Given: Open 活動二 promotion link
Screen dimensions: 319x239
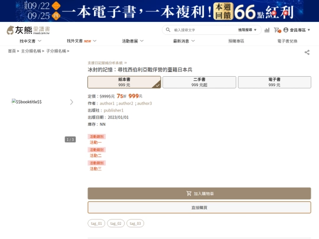Looking at the screenshot, I should tap(96, 156).
